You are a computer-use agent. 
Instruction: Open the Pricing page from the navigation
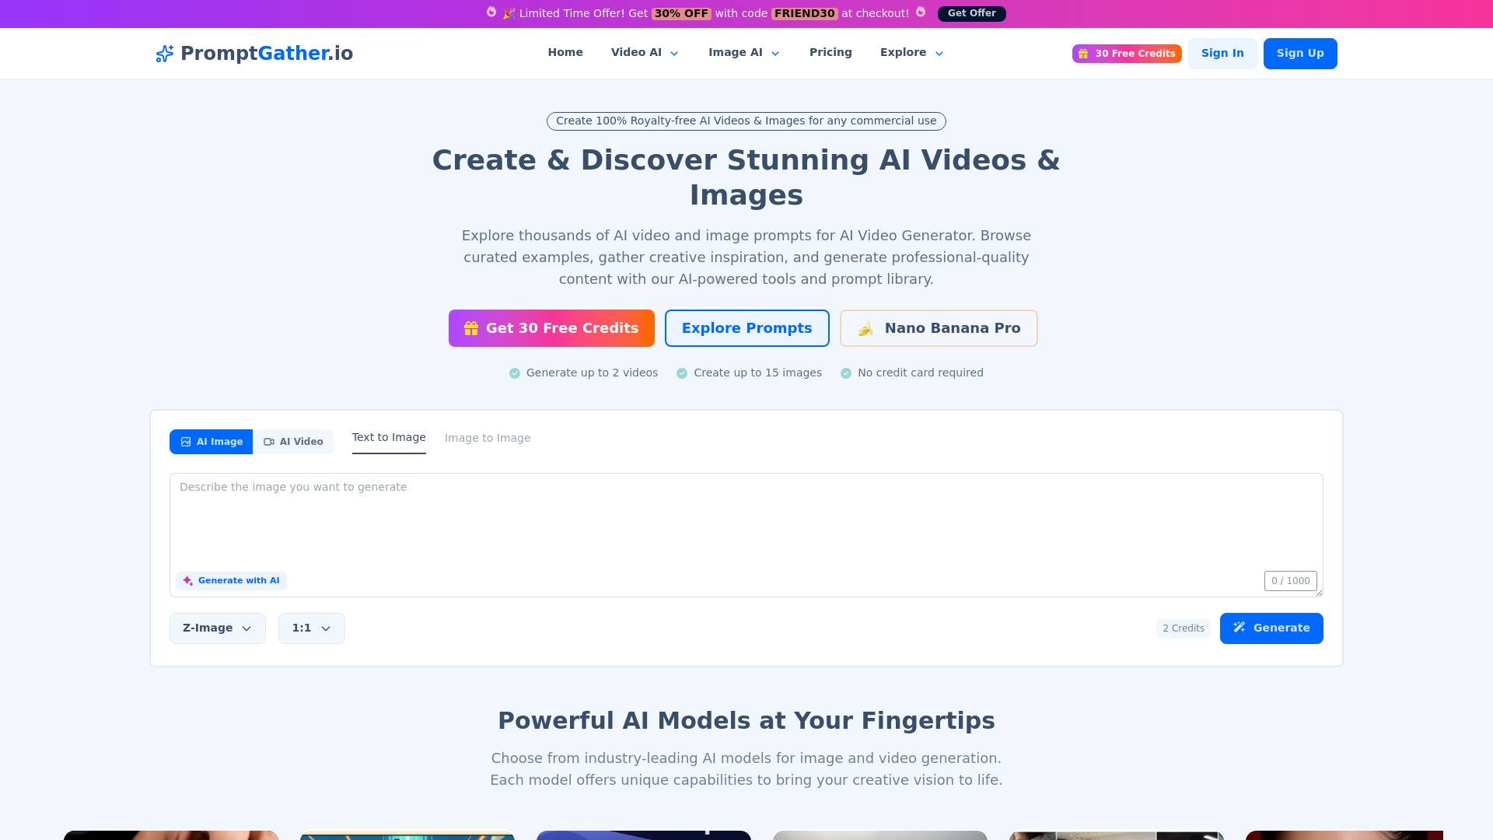830,53
